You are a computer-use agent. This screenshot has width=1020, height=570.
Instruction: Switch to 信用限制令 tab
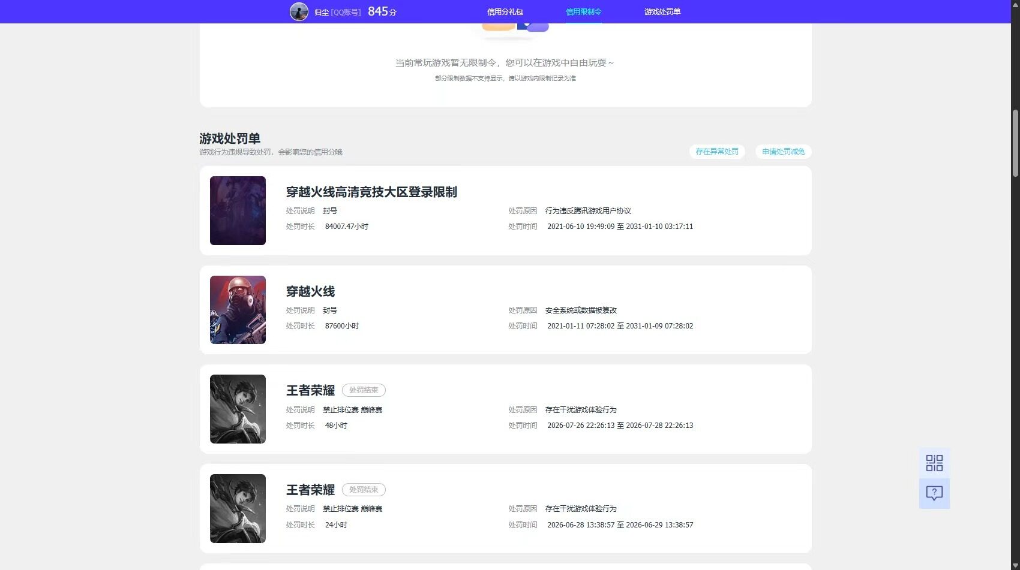pos(583,11)
